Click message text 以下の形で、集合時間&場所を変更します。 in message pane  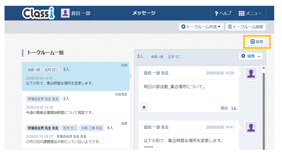pos(184,141)
